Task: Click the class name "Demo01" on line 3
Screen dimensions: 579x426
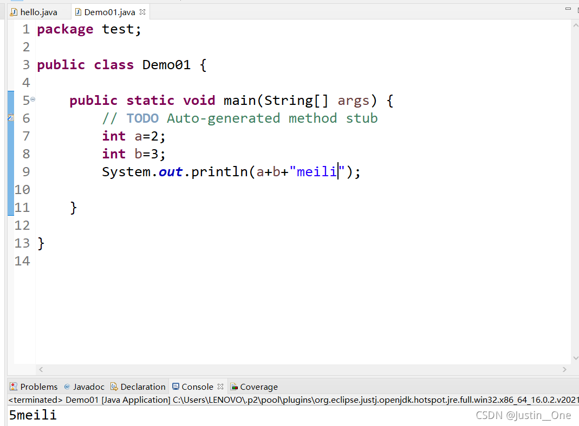Action: 166,65
